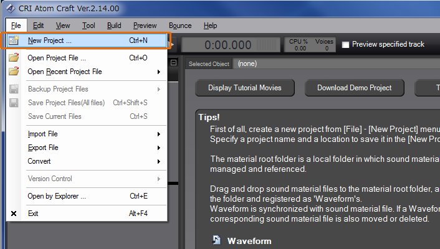Enable Preview specified track checkbox
440x249 pixels.
pyautogui.click(x=346, y=45)
